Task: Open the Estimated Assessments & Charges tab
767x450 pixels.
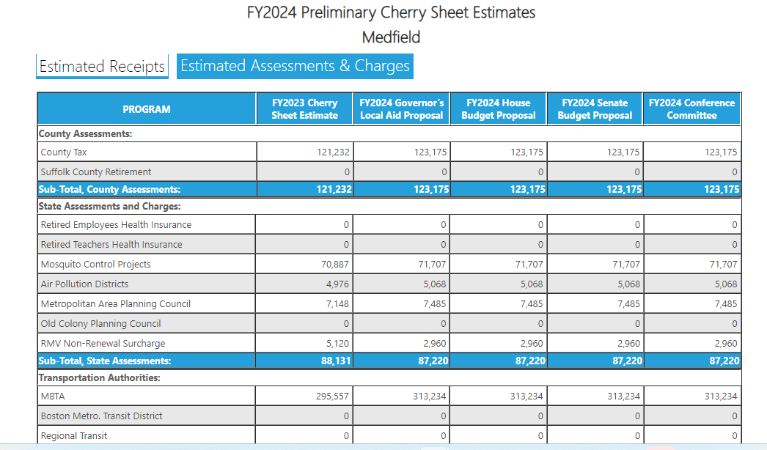Action: pyautogui.click(x=295, y=66)
